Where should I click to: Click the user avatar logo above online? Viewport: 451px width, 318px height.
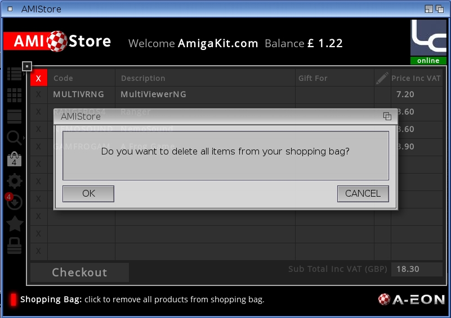click(x=428, y=38)
